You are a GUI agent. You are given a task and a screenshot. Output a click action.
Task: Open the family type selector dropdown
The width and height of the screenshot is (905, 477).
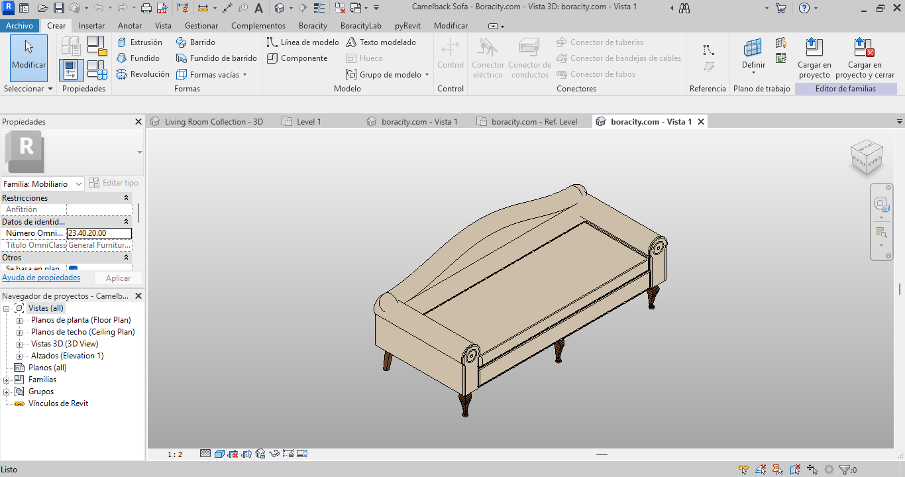click(x=139, y=152)
